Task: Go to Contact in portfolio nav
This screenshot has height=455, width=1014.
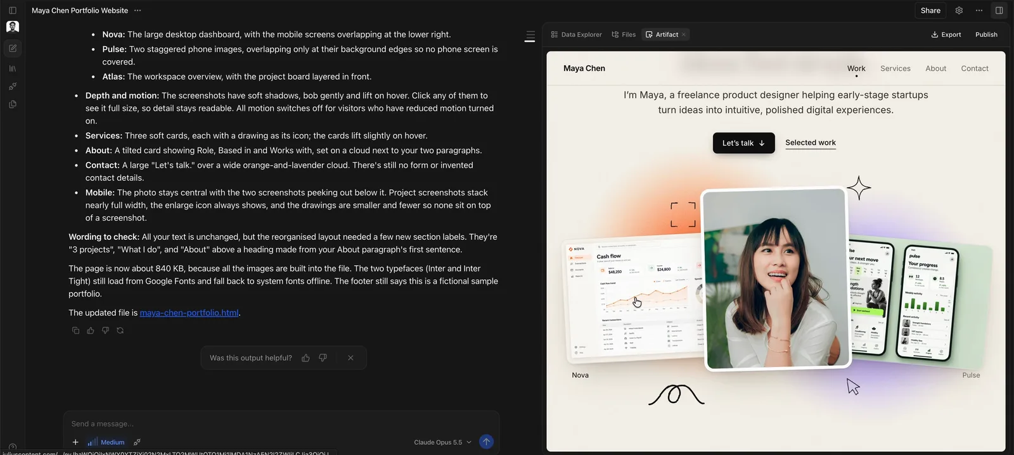Action: click(974, 68)
